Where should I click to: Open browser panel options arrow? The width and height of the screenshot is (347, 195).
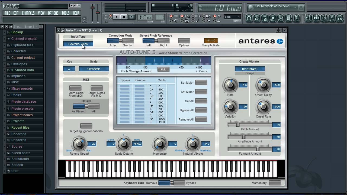point(2,27)
